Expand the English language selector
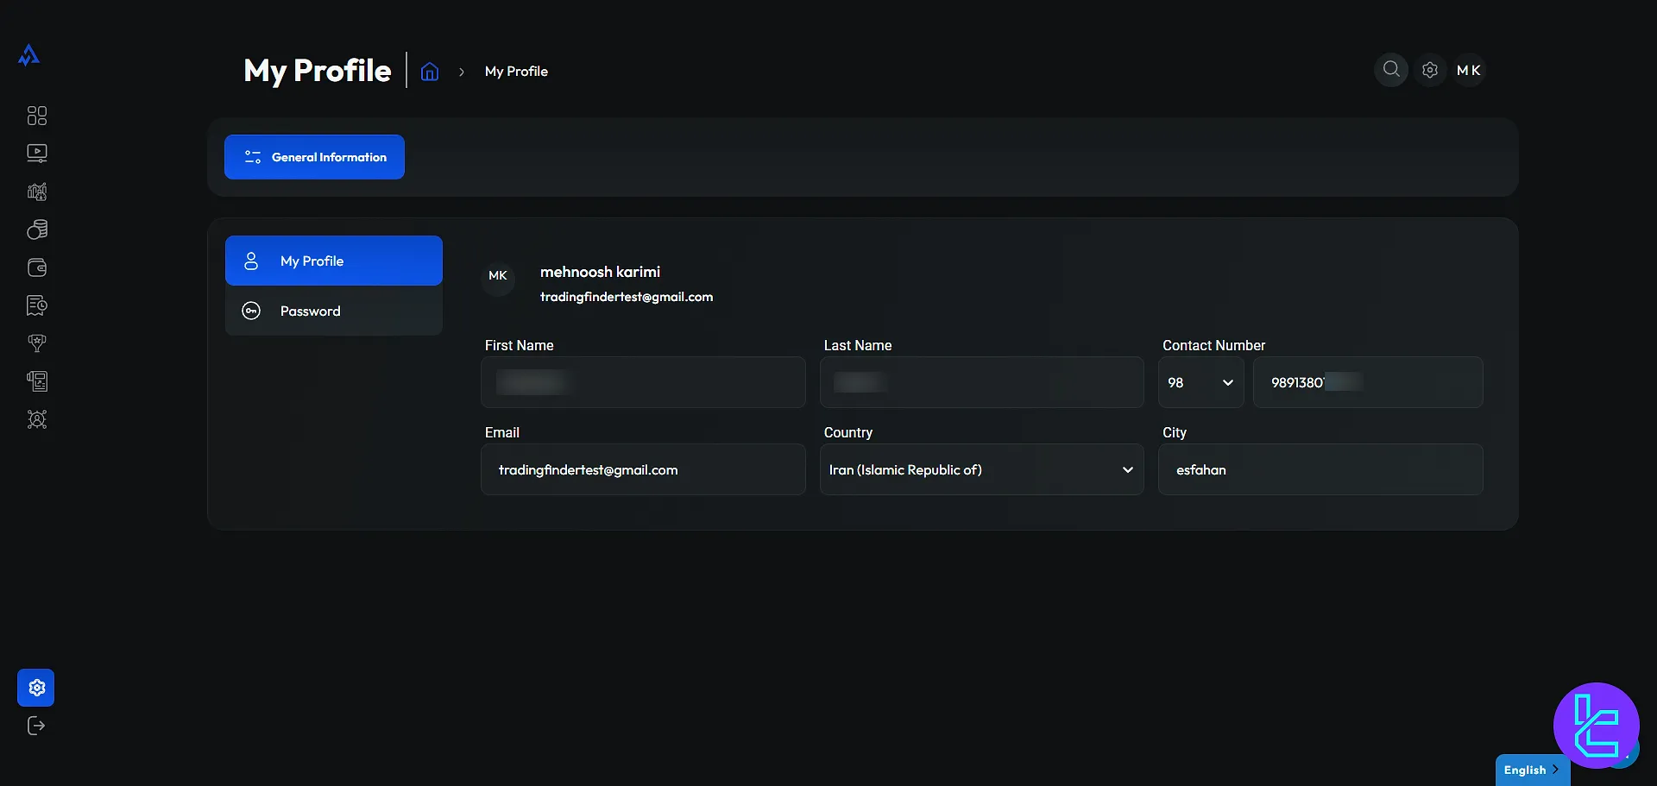The width and height of the screenshot is (1657, 786). [x=1531, y=770]
